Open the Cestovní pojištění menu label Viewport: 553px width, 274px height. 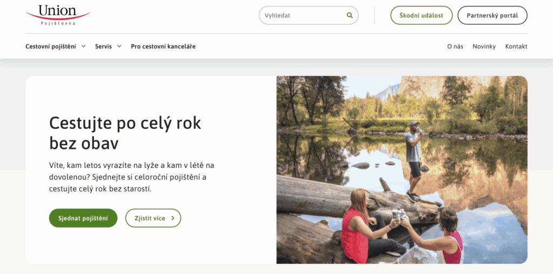coord(51,46)
